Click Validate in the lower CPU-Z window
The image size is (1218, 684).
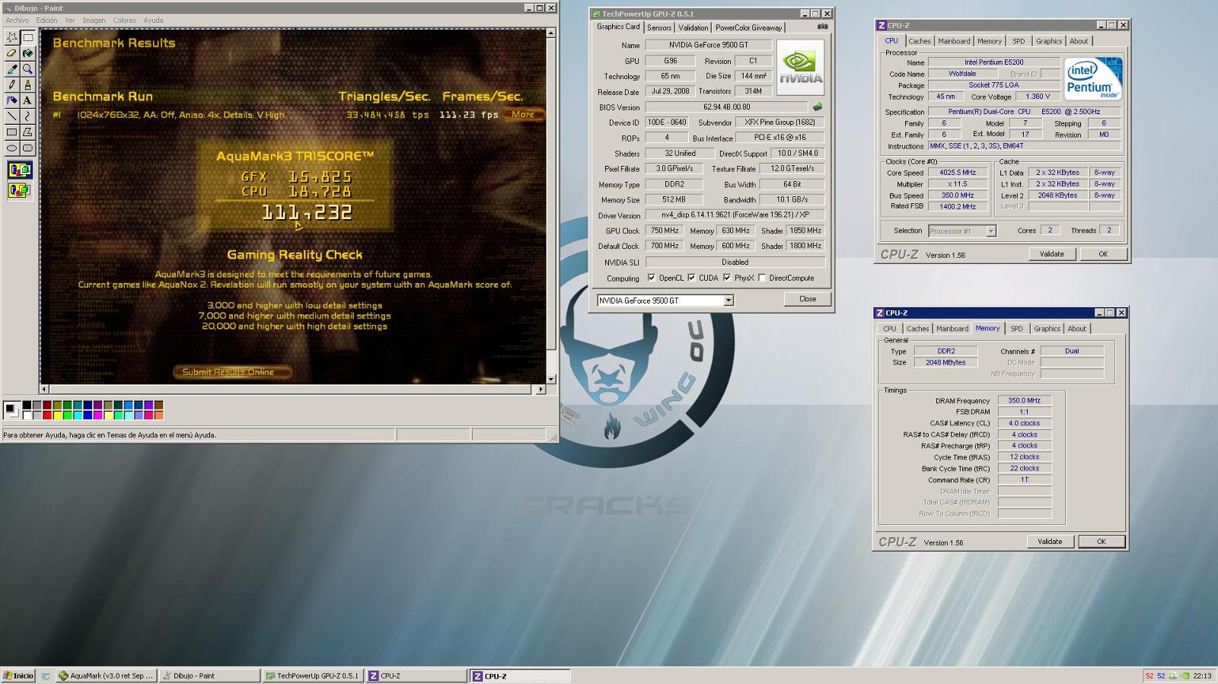[1050, 542]
